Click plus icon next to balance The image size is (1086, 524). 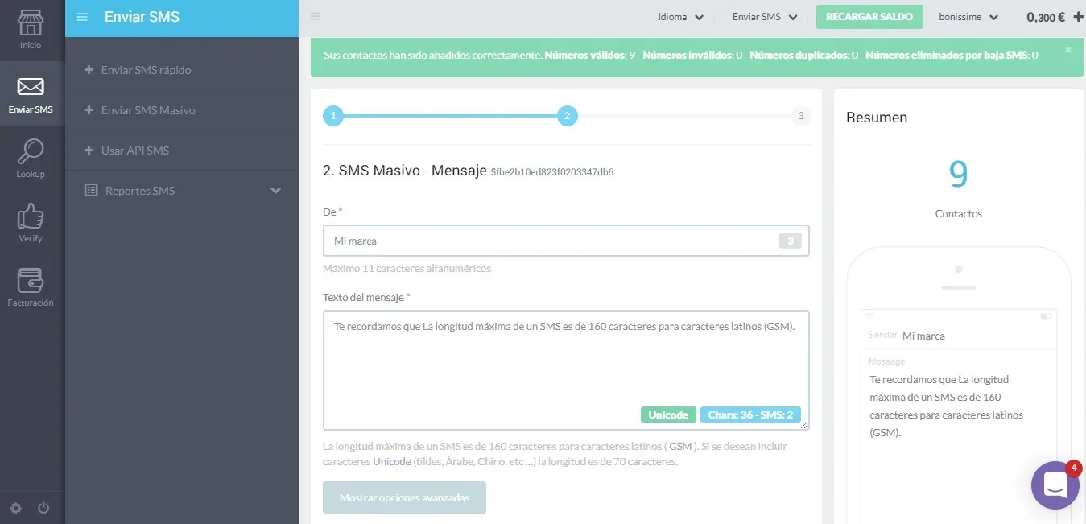tap(1079, 17)
